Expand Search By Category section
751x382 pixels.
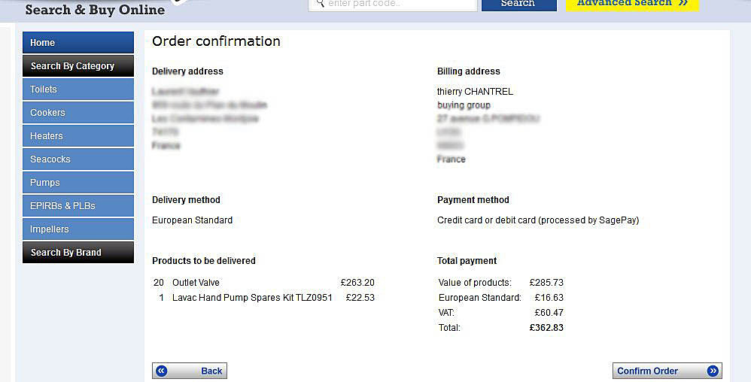click(x=78, y=66)
